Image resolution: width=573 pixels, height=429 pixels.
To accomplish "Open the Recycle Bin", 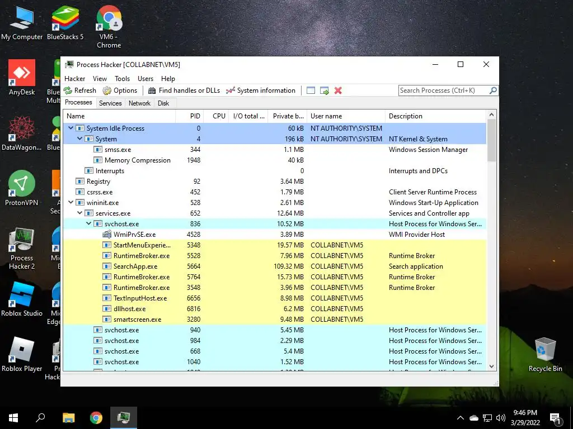I will (x=545, y=355).
